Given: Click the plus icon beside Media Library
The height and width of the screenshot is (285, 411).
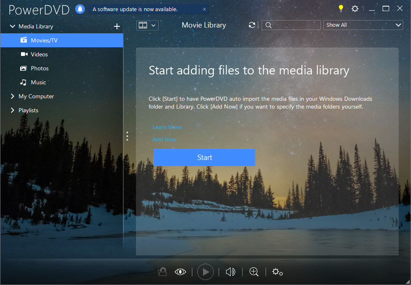Looking at the screenshot, I should (x=117, y=26).
